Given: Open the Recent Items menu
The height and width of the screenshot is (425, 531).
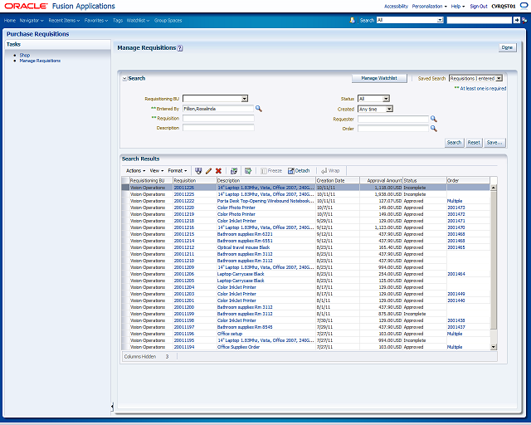Looking at the screenshot, I should (64, 20).
